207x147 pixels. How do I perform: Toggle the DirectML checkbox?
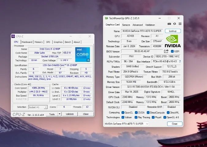[168, 113]
